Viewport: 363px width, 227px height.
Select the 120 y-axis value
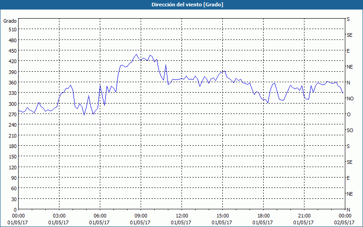pos(13,168)
